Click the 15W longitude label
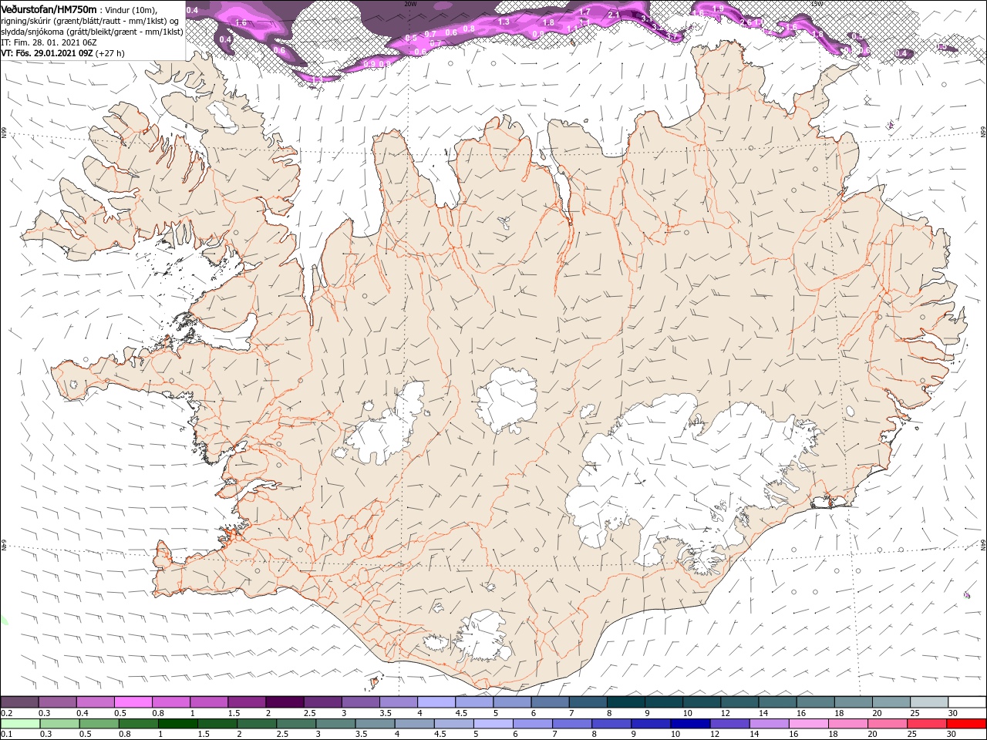The width and height of the screenshot is (987, 740). pos(817,4)
